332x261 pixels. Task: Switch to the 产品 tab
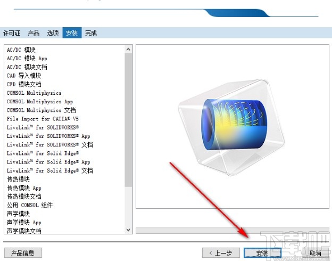34,33
